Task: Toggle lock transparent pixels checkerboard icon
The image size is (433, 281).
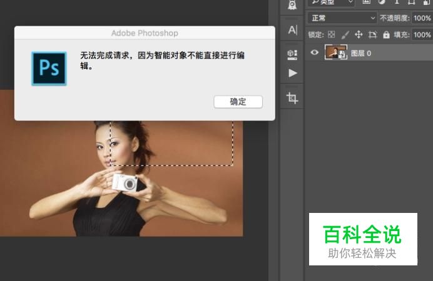Action: coord(332,34)
